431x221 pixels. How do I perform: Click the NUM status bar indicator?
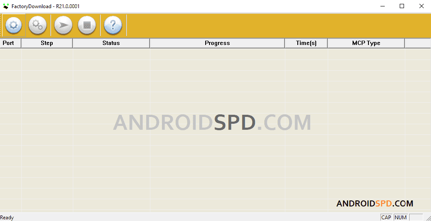pos(401,218)
